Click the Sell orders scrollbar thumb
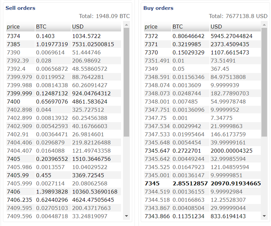 [126, 81]
